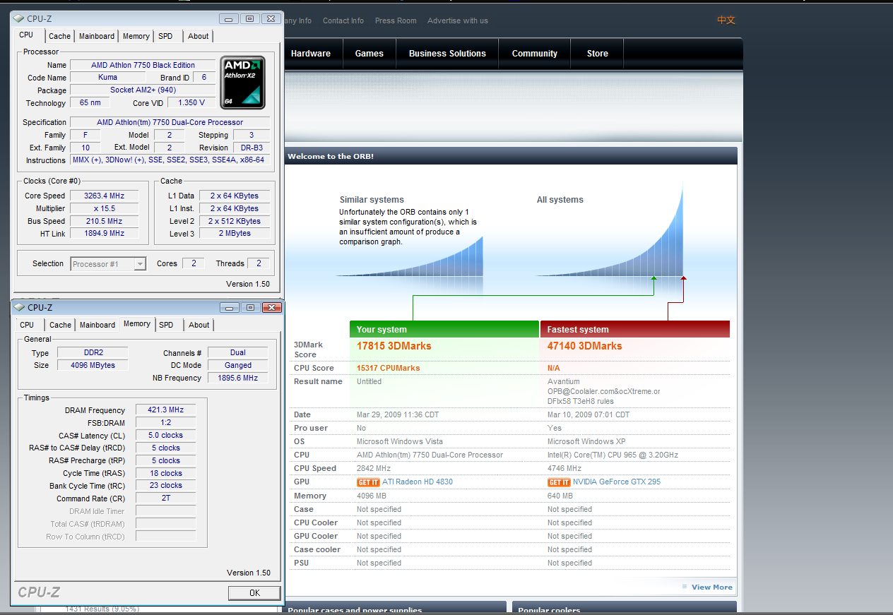Click the memory Size 4096 MBytes value
Viewport: 893px width, 615px height.
point(93,365)
